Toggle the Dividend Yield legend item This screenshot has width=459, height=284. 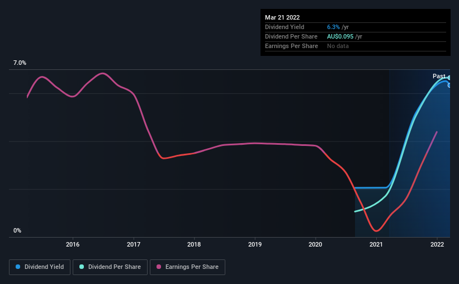click(40, 267)
